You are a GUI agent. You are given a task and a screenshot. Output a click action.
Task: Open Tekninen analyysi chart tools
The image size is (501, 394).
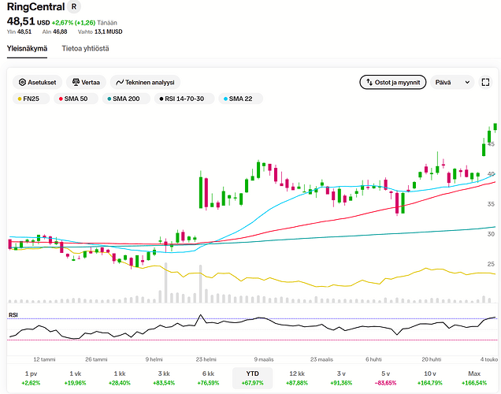(x=145, y=83)
